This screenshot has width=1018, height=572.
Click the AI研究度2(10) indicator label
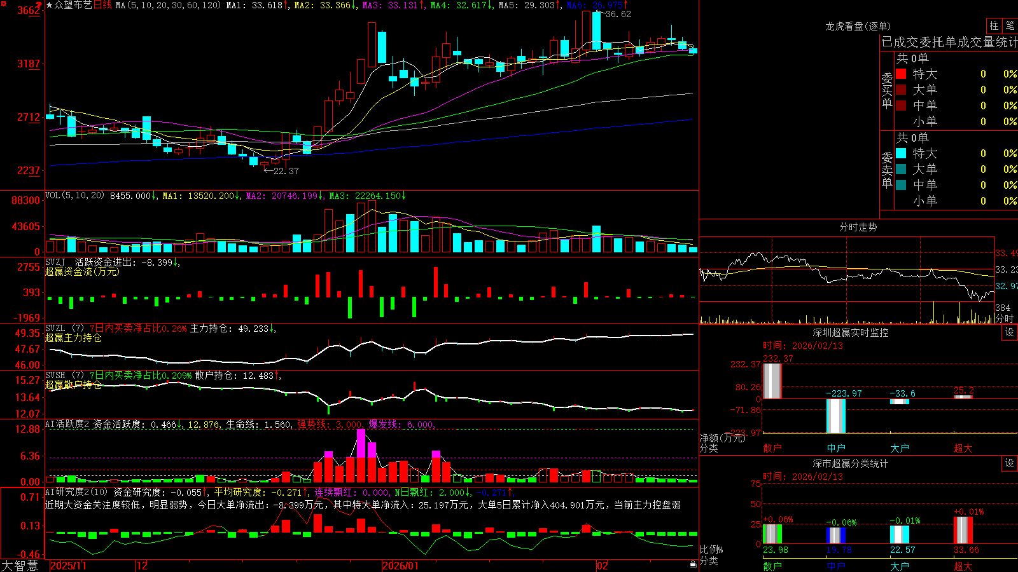(76, 492)
